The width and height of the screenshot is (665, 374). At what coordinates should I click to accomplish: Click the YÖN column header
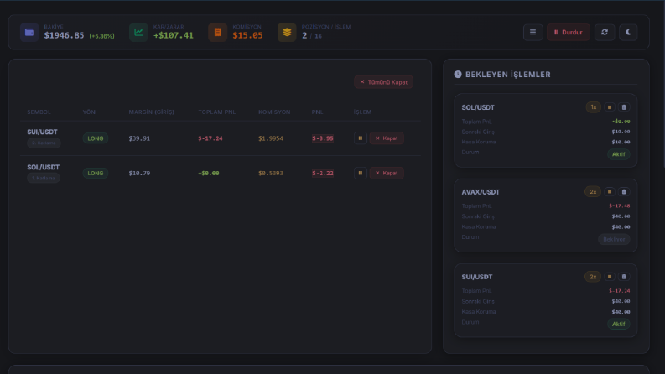(89, 112)
